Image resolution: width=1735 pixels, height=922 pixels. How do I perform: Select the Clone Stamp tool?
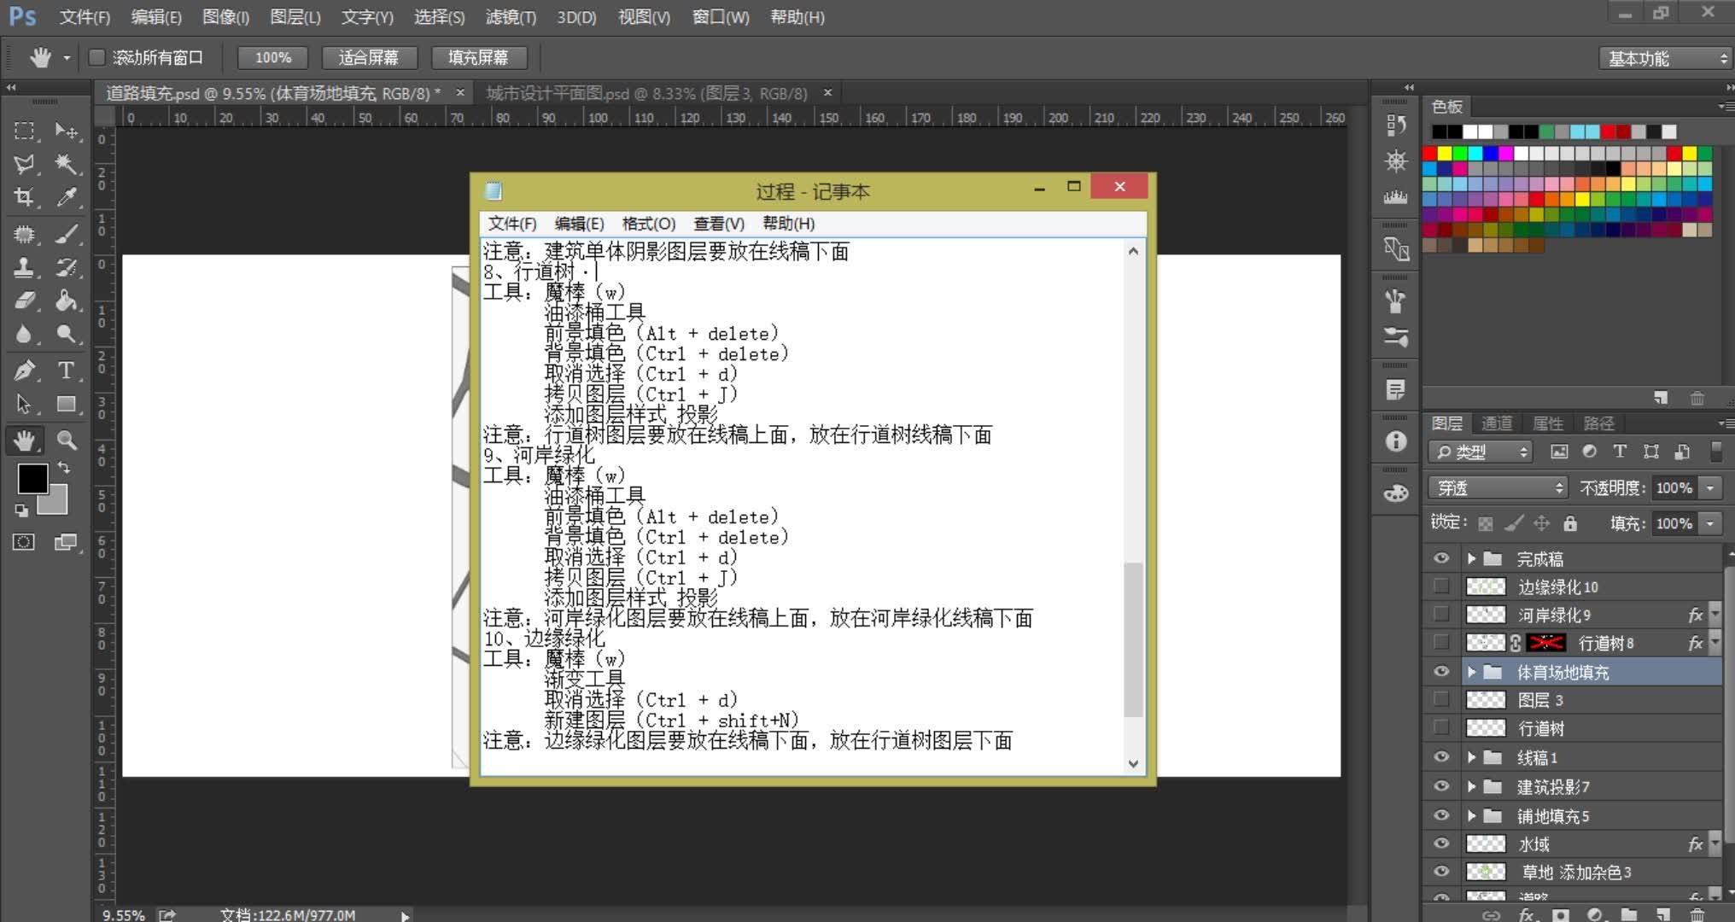(x=24, y=267)
